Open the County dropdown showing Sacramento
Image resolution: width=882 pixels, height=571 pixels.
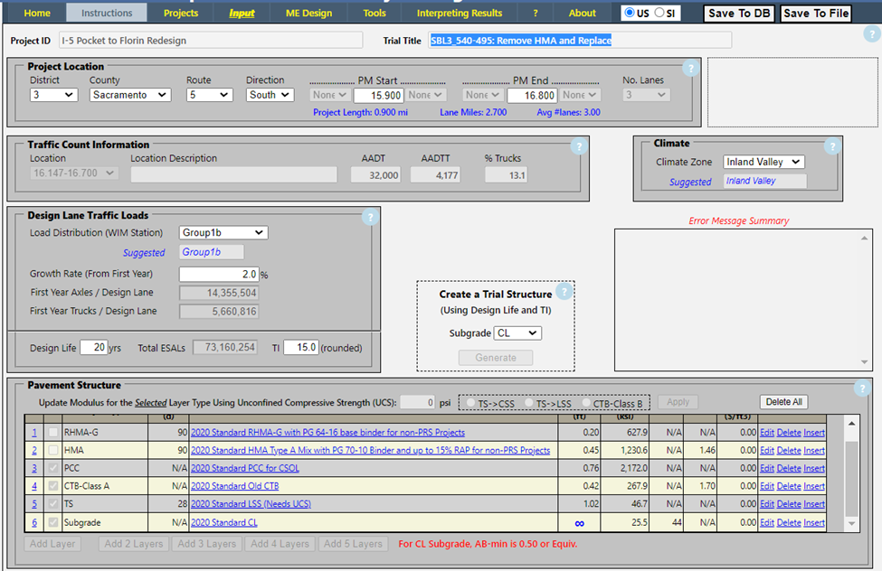point(130,95)
